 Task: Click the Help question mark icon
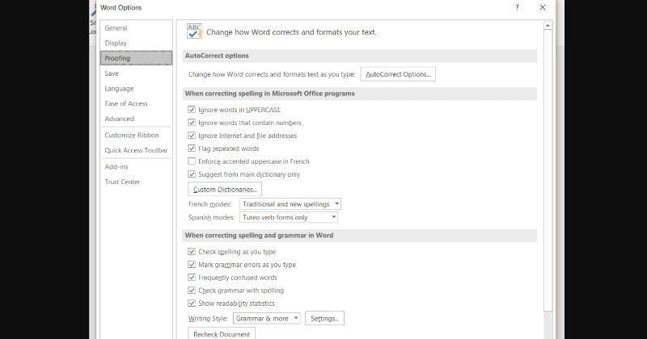pos(518,7)
